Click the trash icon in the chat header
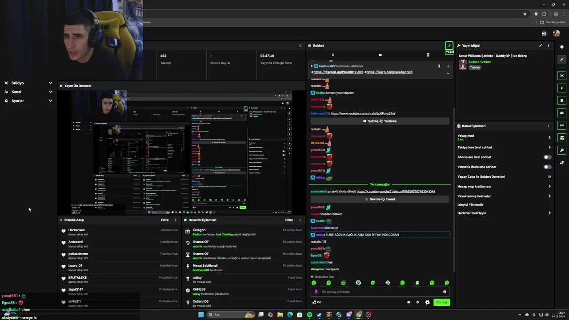This screenshot has height=320, width=569. [333, 55]
